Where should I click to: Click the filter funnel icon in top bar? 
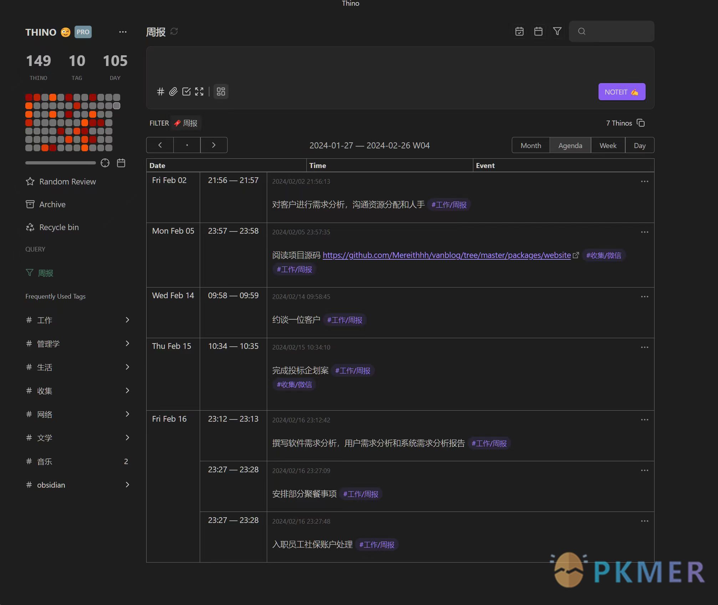pos(556,31)
